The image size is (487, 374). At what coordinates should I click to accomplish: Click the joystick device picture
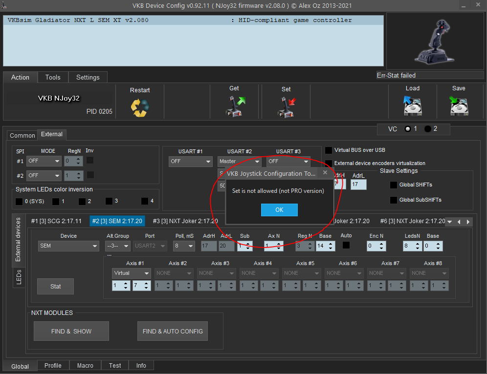435,41
